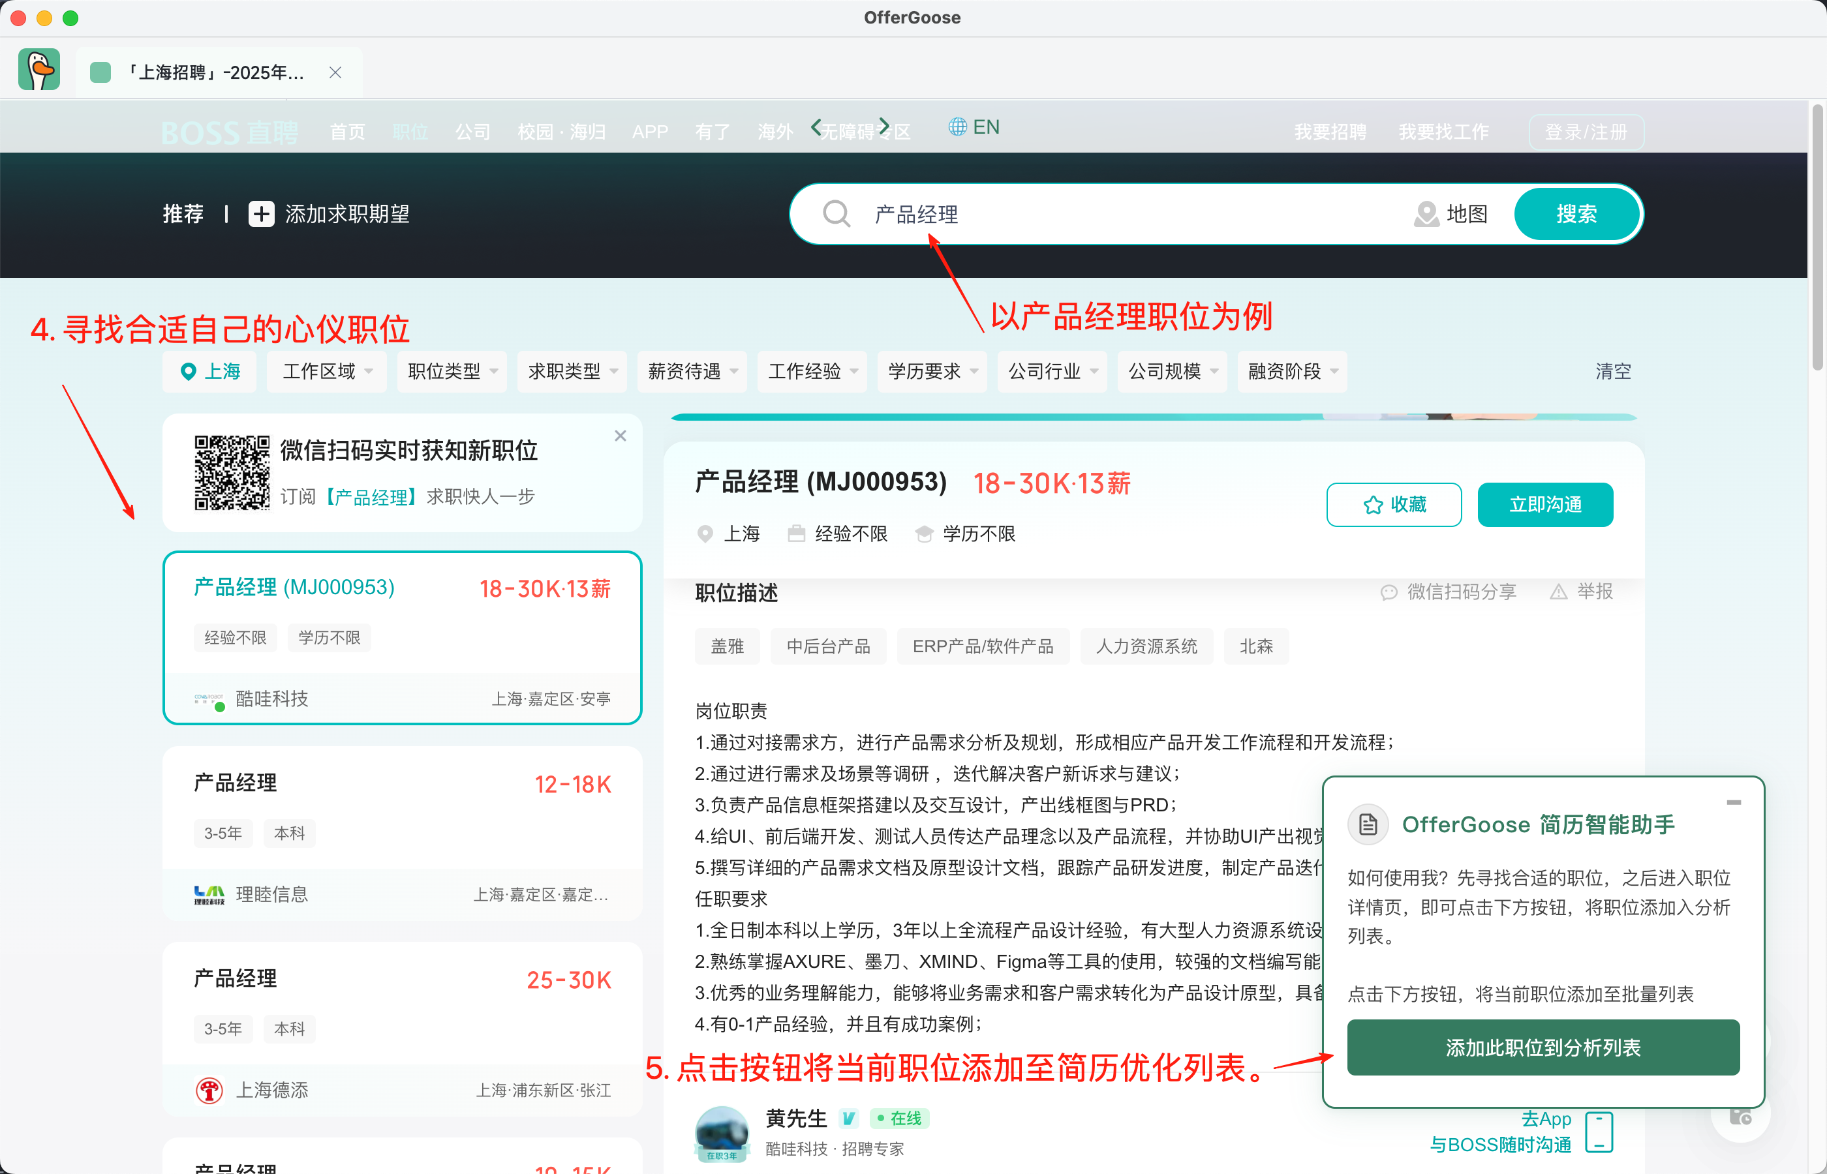The image size is (1827, 1174).
Task: Expand the 工作区域 dropdown filter
Action: (326, 372)
